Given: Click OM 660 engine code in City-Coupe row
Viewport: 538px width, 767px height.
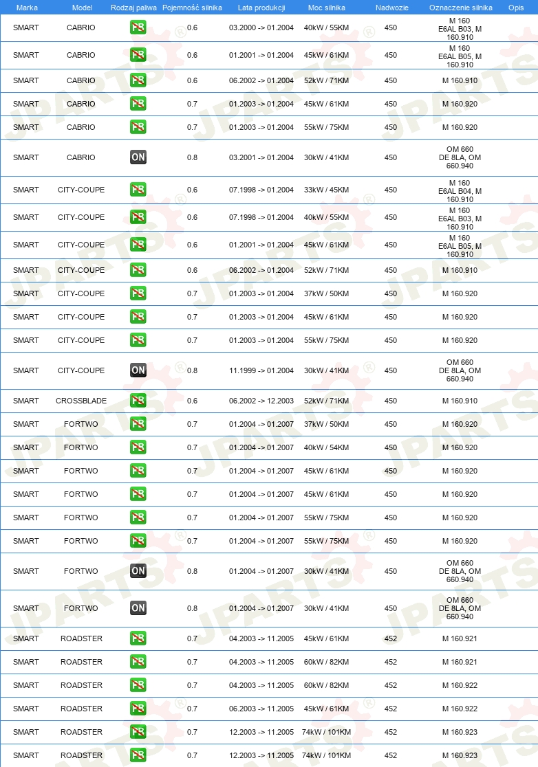Looking at the screenshot, I should (460, 370).
